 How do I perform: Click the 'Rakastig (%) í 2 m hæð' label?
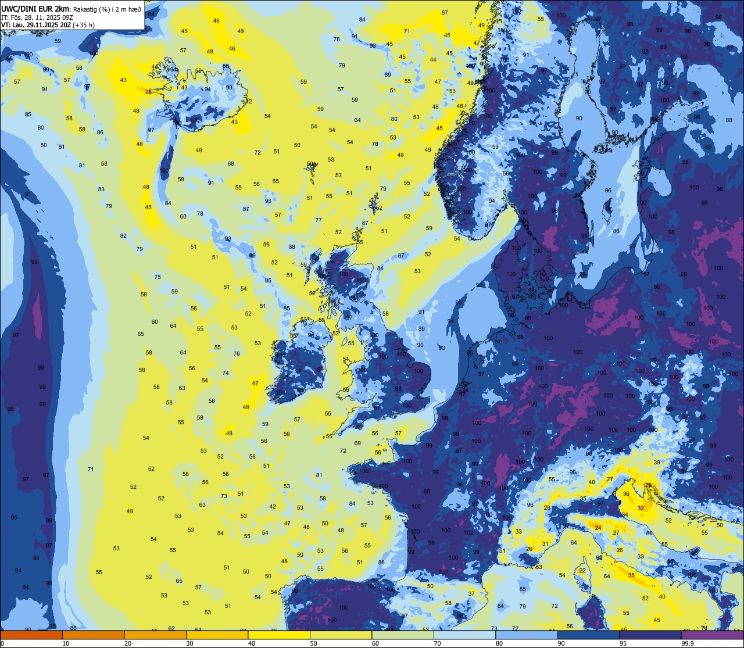(x=107, y=9)
